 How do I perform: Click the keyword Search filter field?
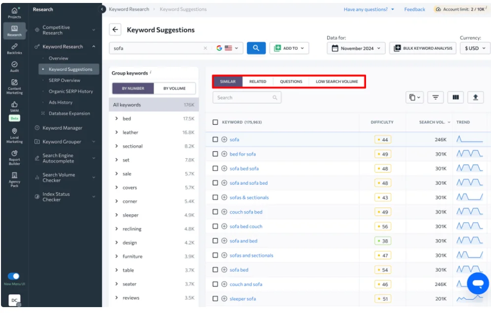(x=247, y=98)
